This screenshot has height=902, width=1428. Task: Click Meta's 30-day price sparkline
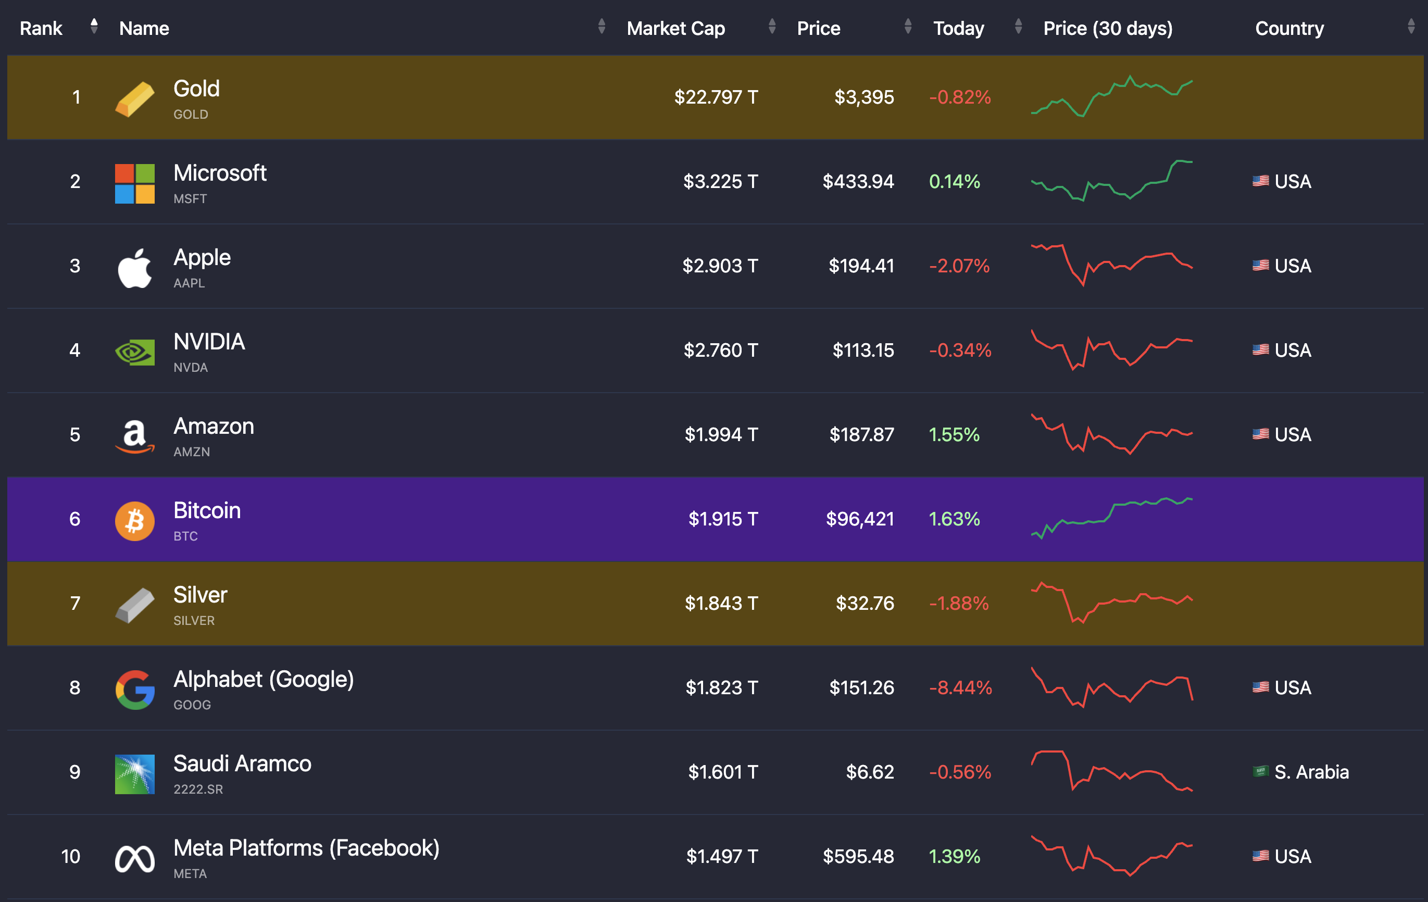point(1112,856)
